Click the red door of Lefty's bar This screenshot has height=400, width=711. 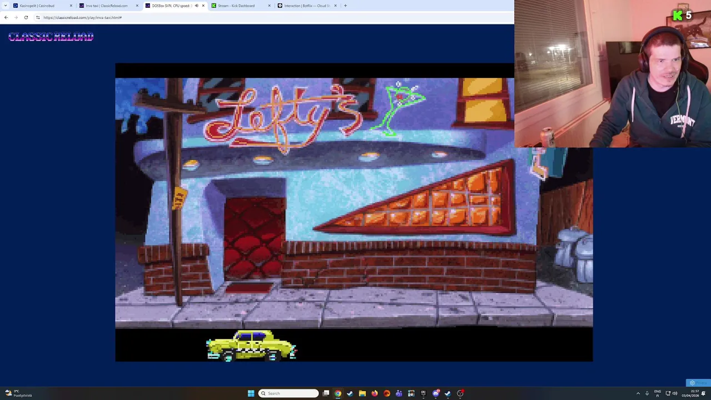pos(255,238)
